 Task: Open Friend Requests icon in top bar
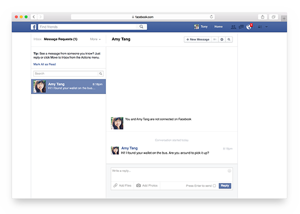[x=233, y=27]
